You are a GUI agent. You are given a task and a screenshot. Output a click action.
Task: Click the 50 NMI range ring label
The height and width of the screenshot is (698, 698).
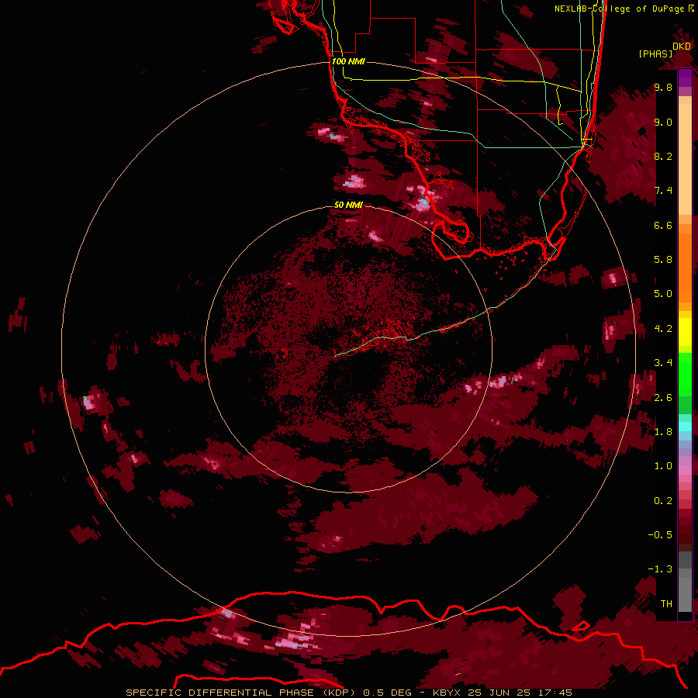[x=348, y=205]
